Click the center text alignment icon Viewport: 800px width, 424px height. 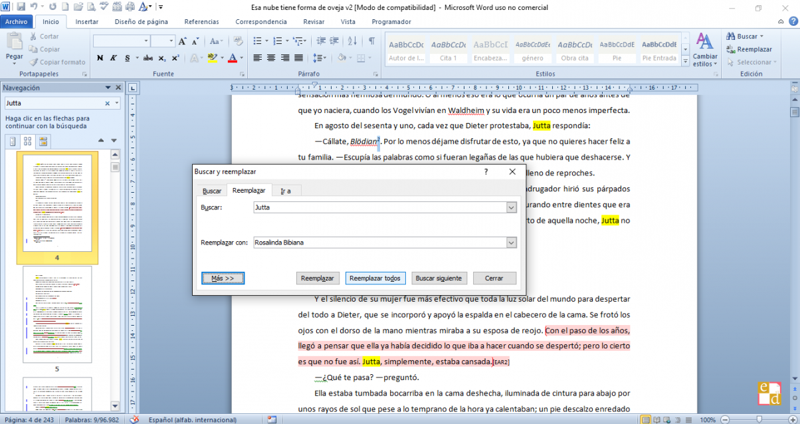[271, 58]
